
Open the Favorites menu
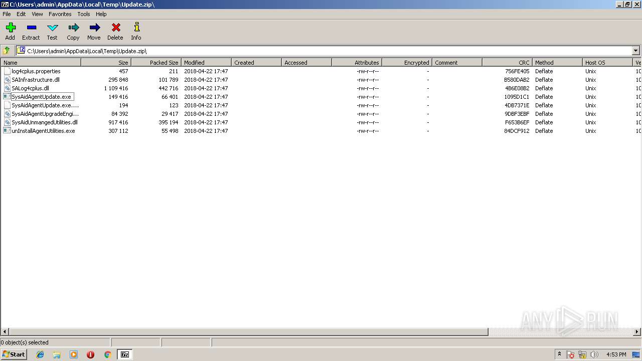pyautogui.click(x=60, y=14)
